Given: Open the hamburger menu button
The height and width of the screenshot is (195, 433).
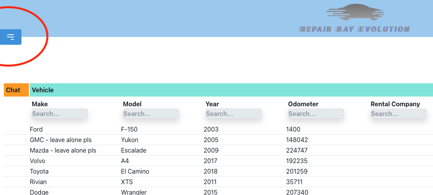Looking at the screenshot, I should click(x=11, y=37).
